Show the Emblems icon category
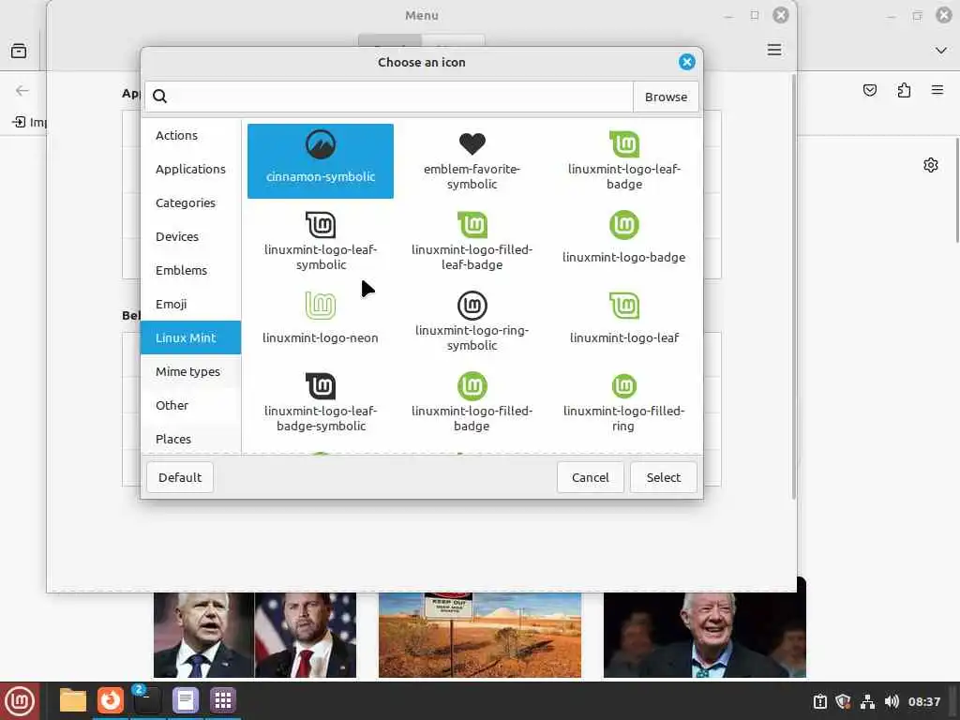The height and width of the screenshot is (720, 960). pos(190,270)
